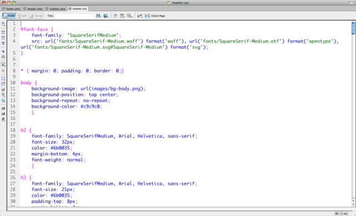Click the vertical scrollbar thumb
The image size is (356, 216).
[353, 28]
